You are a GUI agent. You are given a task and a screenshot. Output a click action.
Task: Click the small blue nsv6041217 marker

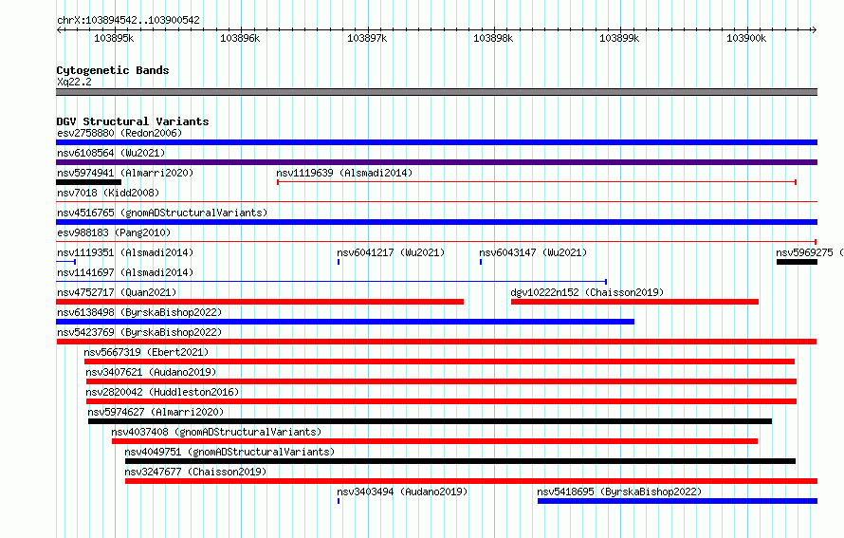339,262
